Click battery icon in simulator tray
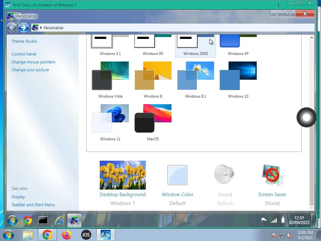The image size is (321, 241). (x=283, y=220)
